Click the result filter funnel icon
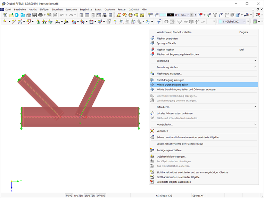The height and width of the screenshot is (198, 264). click(159, 22)
